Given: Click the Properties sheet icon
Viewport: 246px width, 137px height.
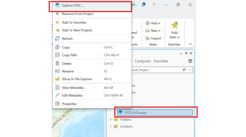Looking at the screenshot, I should [x=57, y=104].
